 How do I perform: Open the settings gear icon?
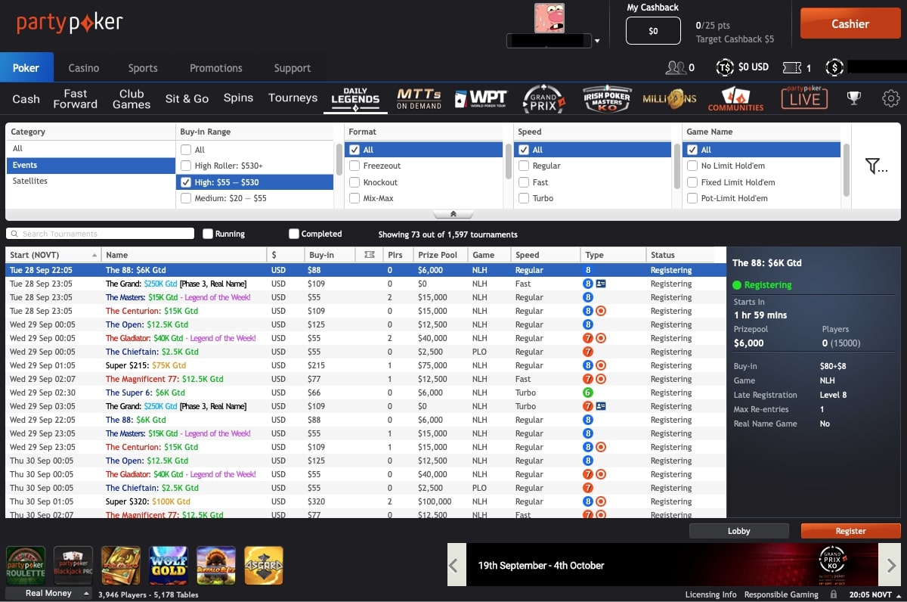pyautogui.click(x=891, y=98)
